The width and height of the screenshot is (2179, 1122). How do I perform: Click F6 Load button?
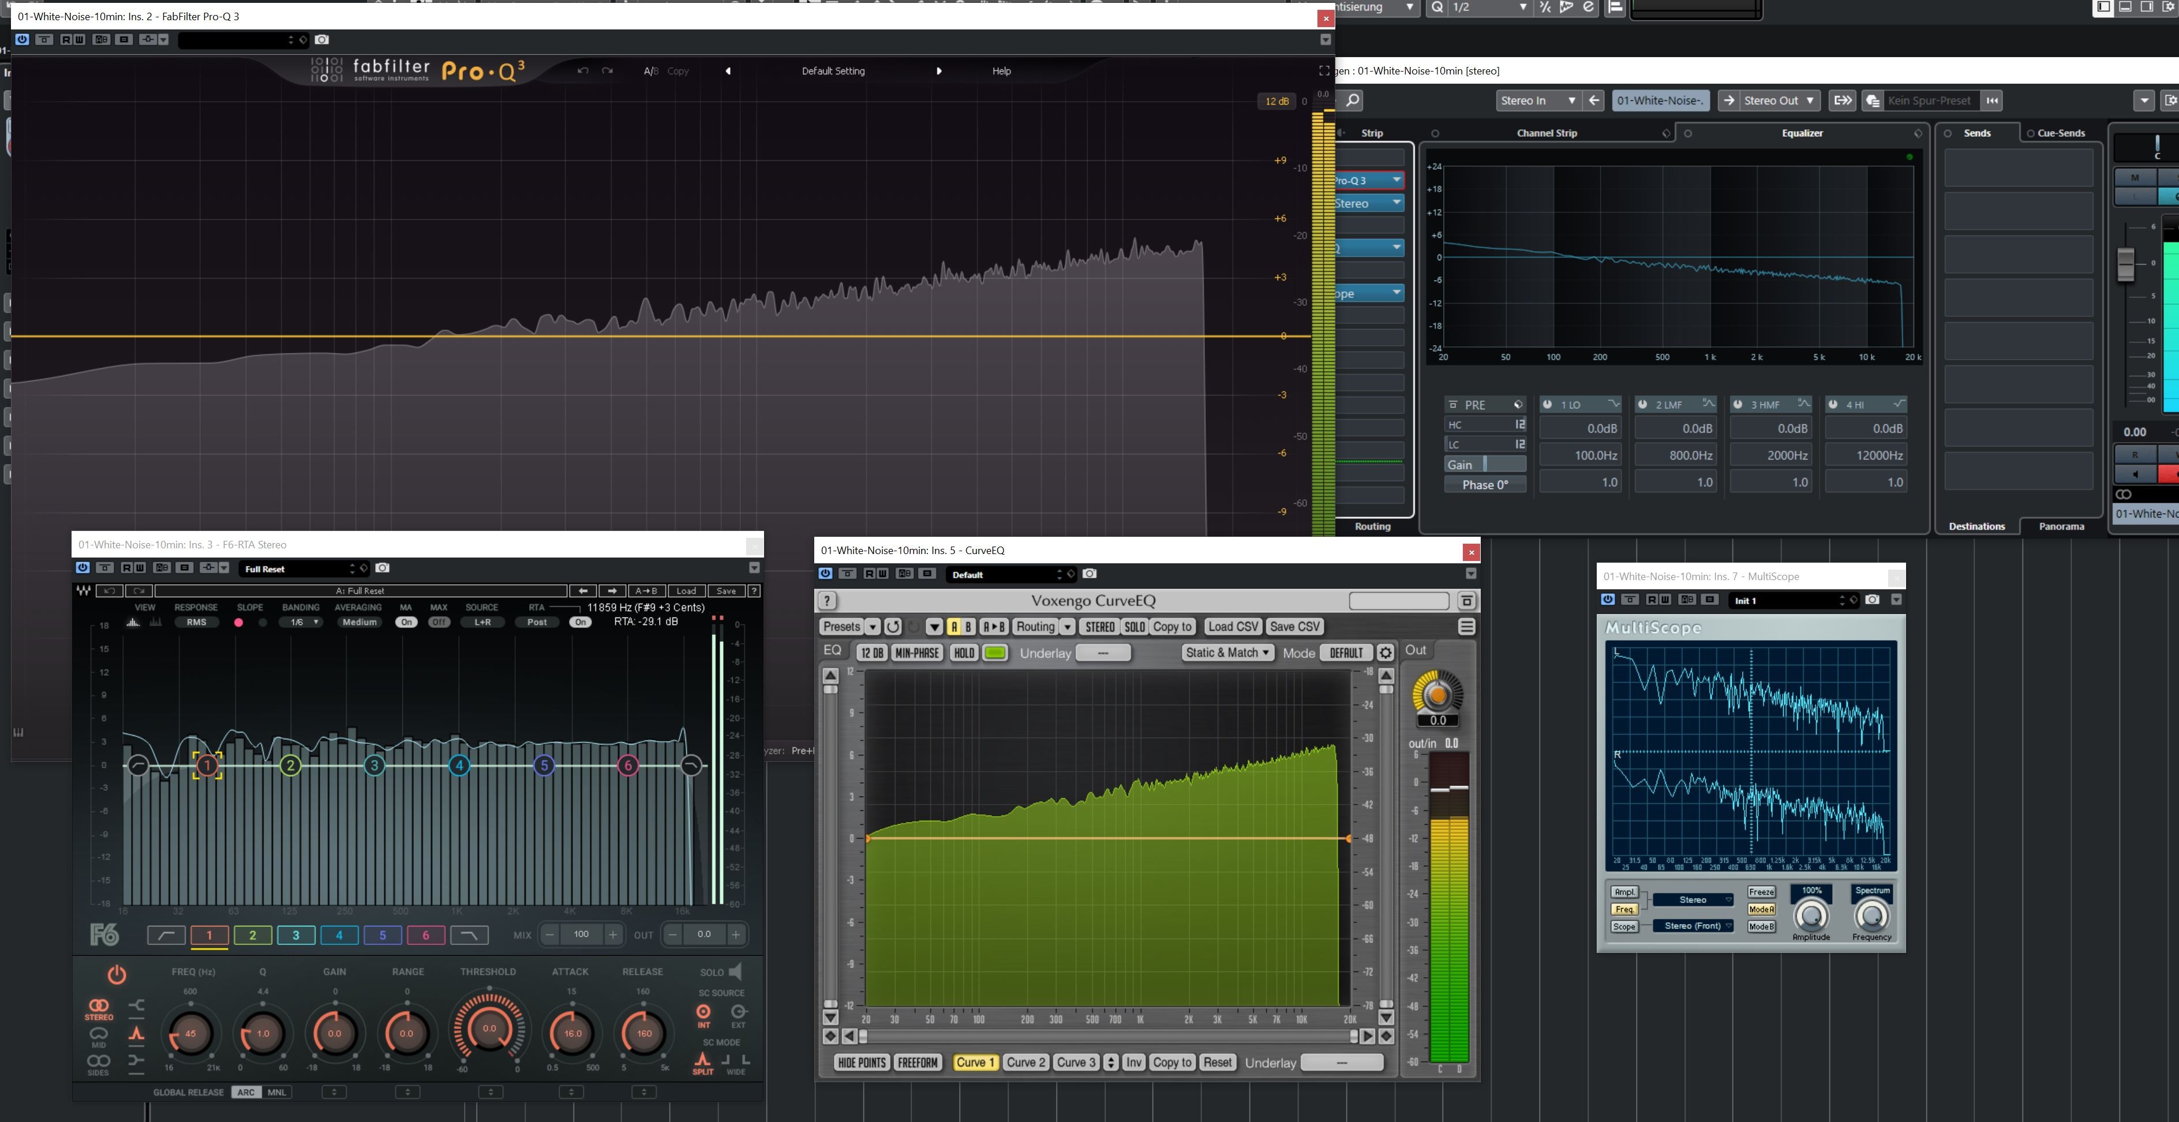[x=686, y=590]
